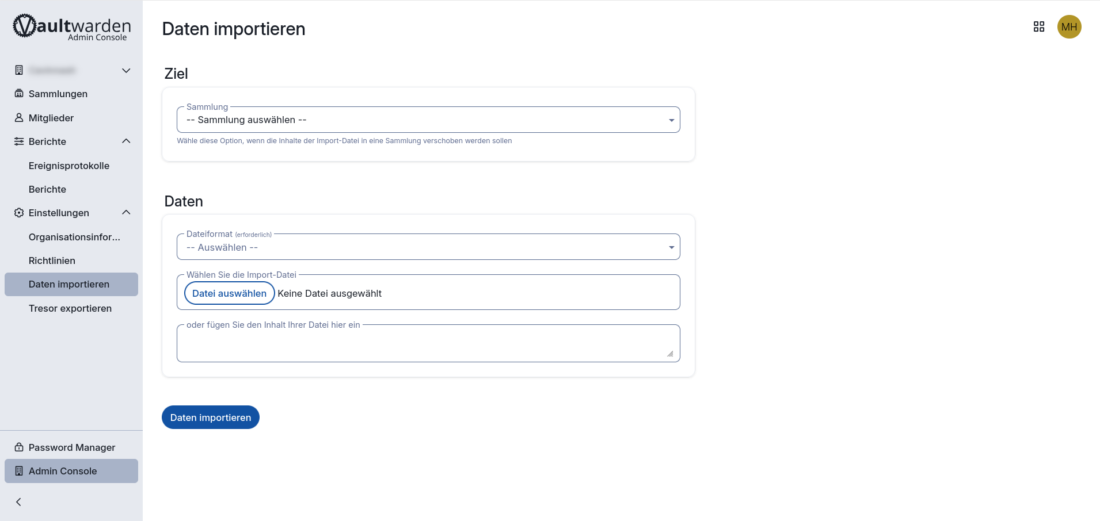The height and width of the screenshot is (521, 1100).
Task: Open the Sammlung auswählen dropdown
Action: click(428, 120)
